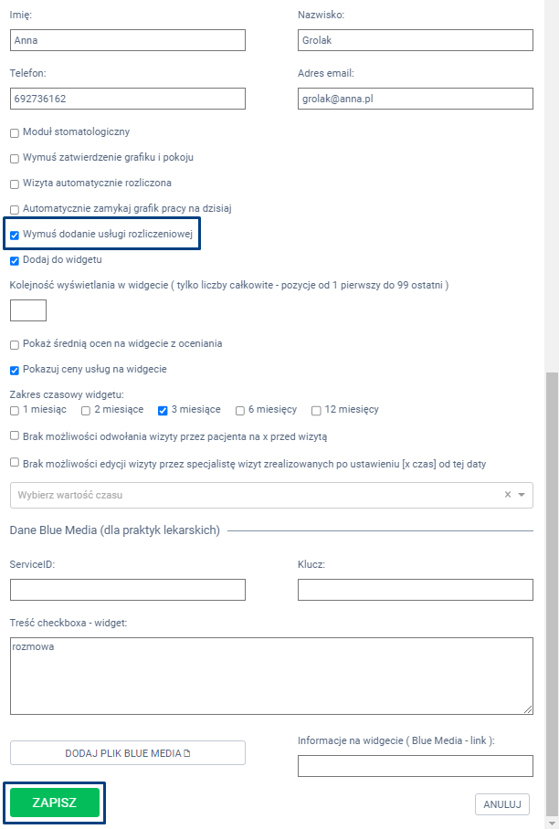Save the form with ZAPISZ button
Viewport: 559px width, 829px height.
click(55, 803)
